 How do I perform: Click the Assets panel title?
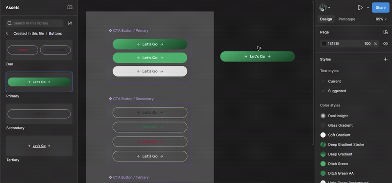13,7
